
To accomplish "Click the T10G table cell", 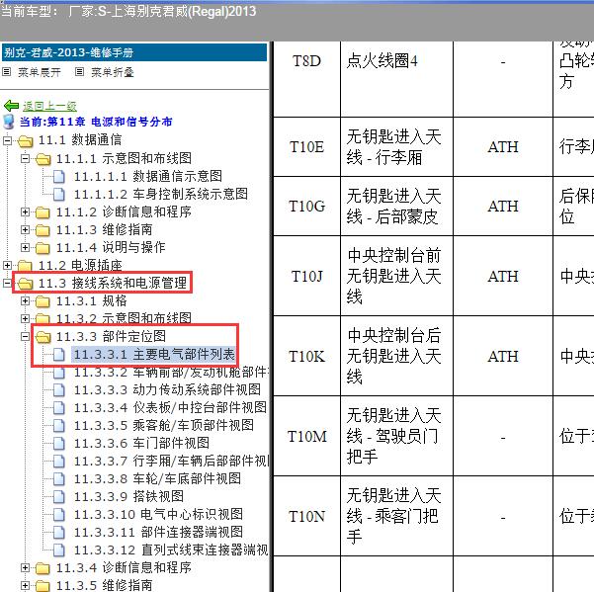I will click(306, 207).
